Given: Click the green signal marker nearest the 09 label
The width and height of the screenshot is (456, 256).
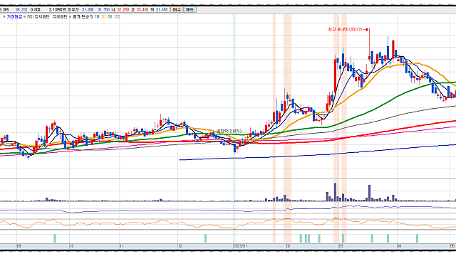Looking at the screenshot, I should click(x=55, y=239).
